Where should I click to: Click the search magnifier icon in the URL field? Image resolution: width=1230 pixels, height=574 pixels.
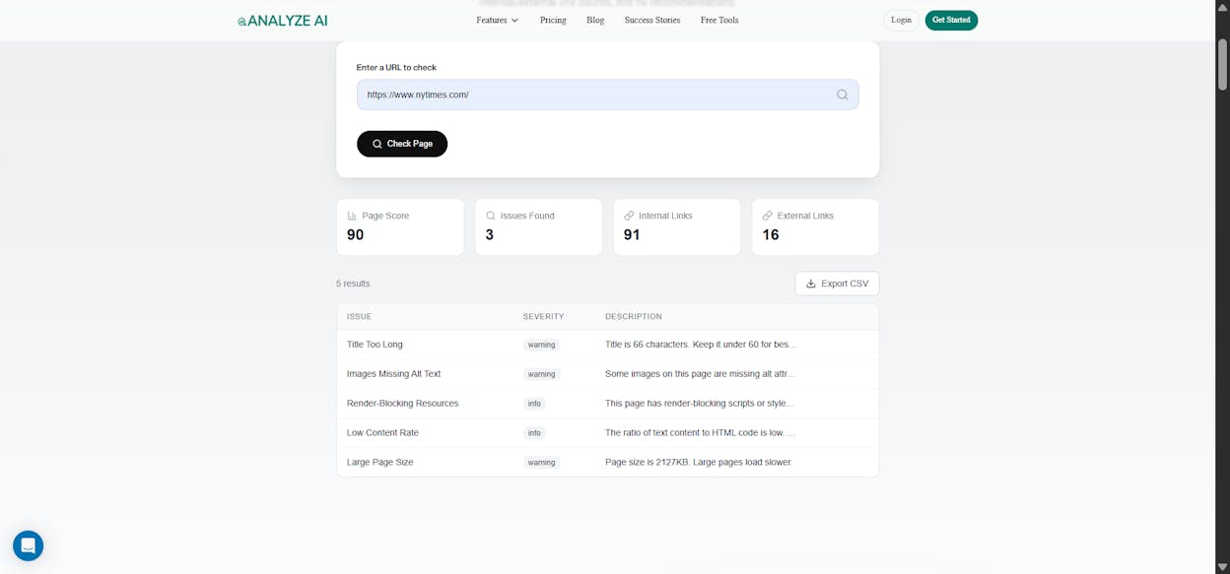(x=842, y=95)
